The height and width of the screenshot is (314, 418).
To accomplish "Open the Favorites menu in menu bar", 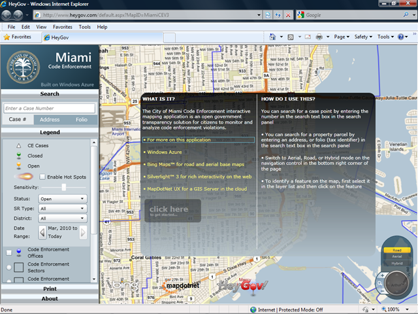I will coord(63,27).
